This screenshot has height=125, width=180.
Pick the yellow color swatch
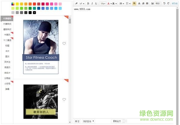(17, 4)
